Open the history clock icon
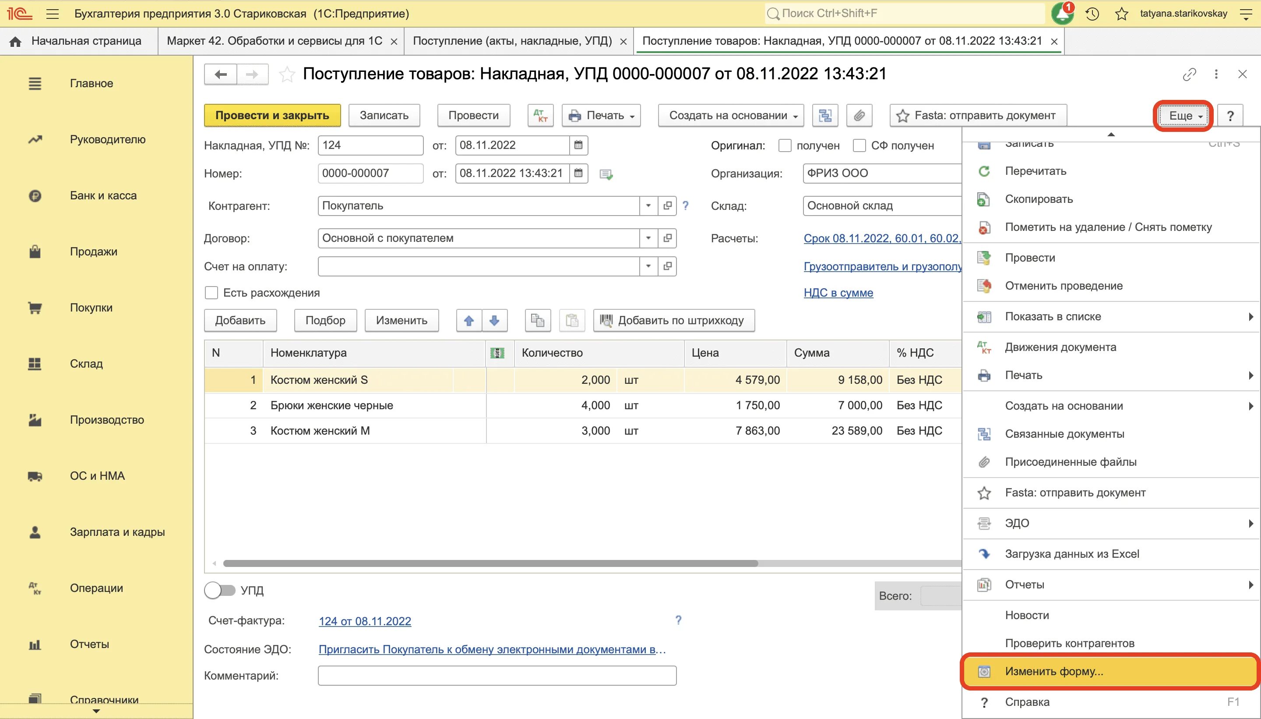 [x=1092, y=14]
